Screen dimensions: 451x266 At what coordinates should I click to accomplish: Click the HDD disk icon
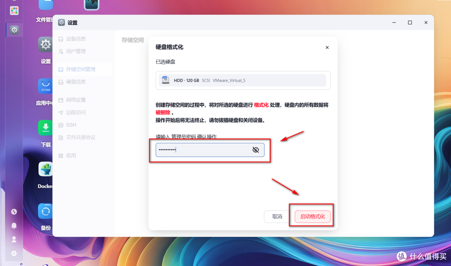[165, 80]
